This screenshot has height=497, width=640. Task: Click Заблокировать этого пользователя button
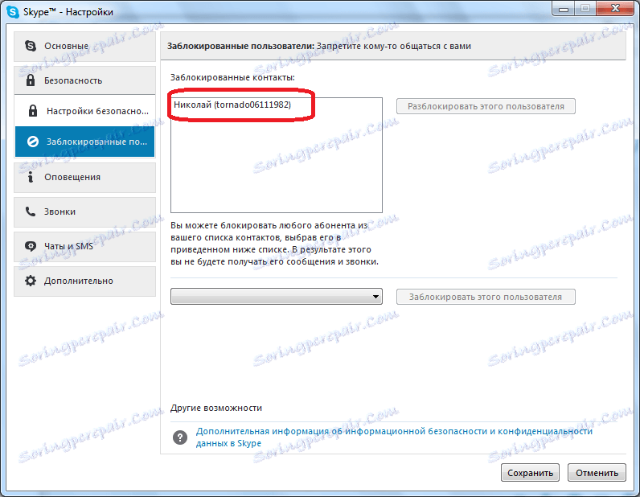coord(486,297)
